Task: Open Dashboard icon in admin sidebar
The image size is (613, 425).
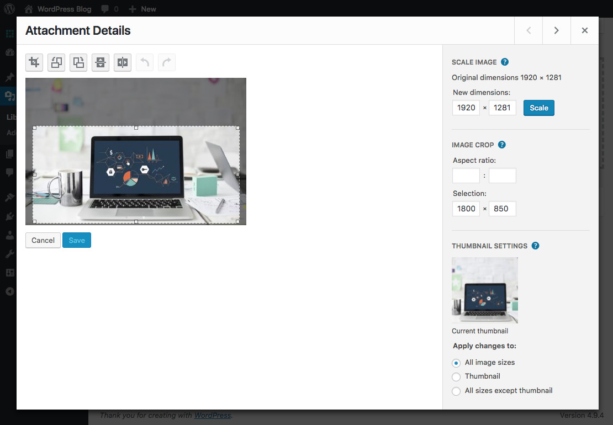Action: pyautogui.click(x=9, y=52)
